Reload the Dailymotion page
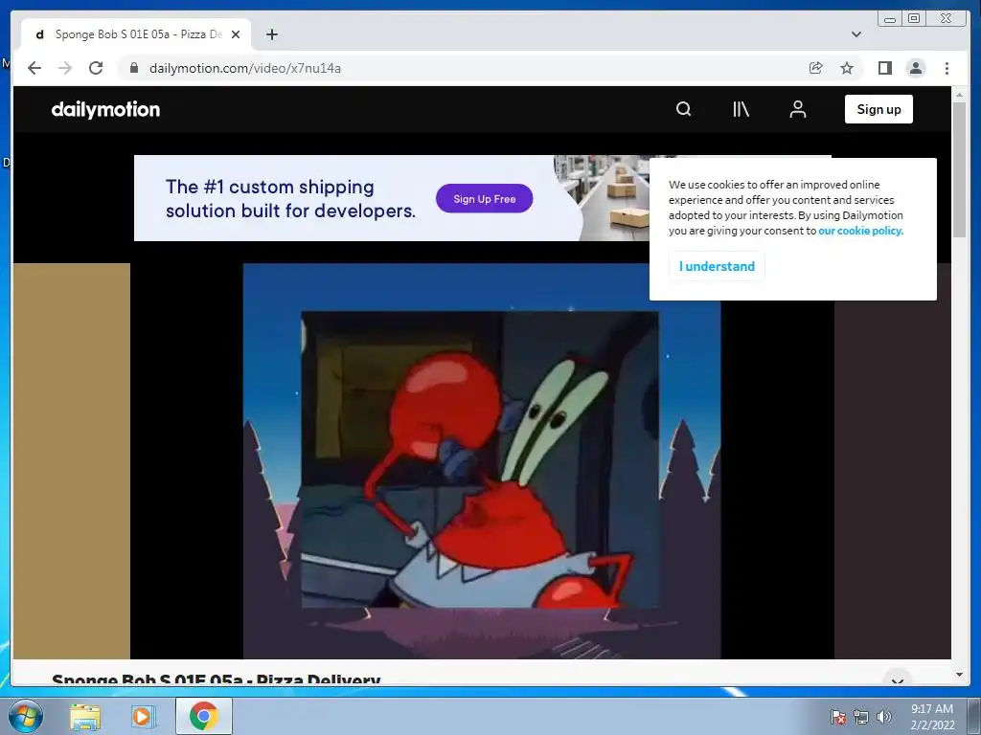Viewport: 981px width, 735px height. 96,68
